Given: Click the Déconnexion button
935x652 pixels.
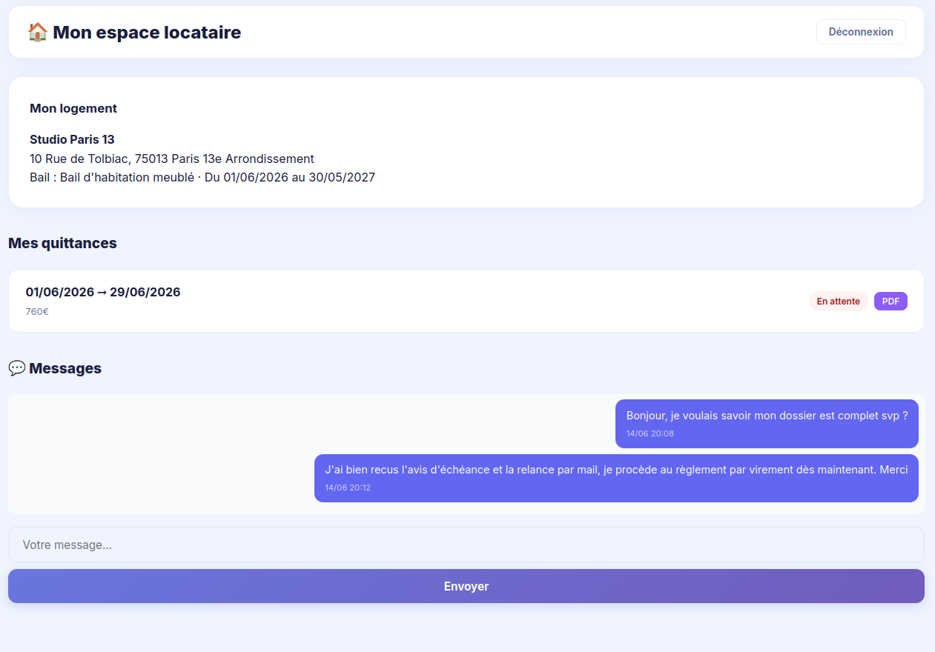Looking at the screenshot, I should tap(861, 32).
